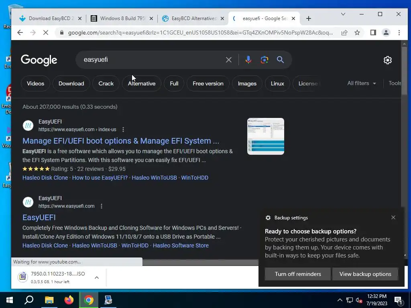Start voice search with the microphone icon

[x=248, y=60]
